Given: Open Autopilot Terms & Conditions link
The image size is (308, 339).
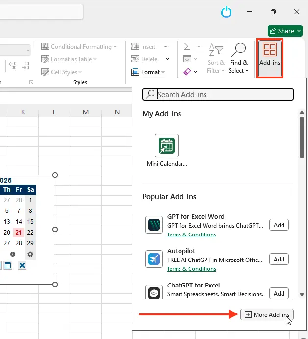Looking at the screenshot, I should click(191, 269).
